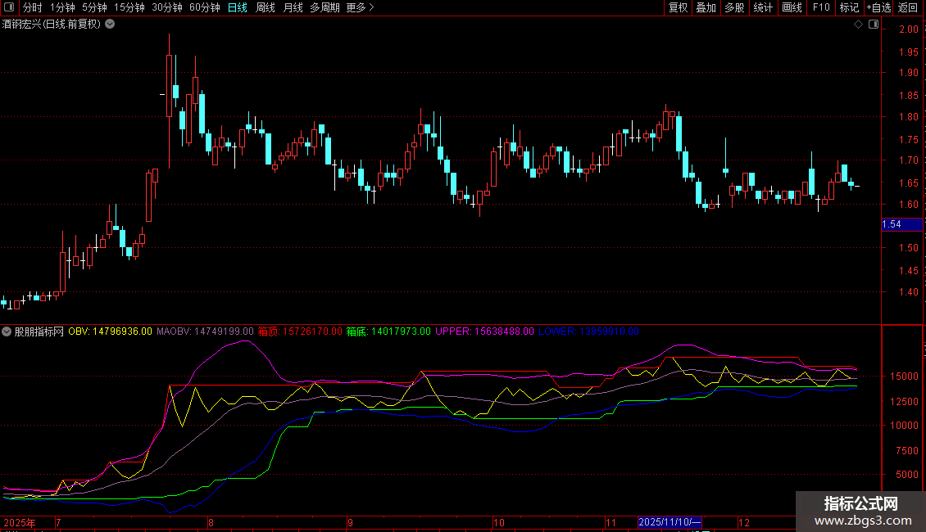Switch to 周线 weekly chart
This screenshot has height=532, width=926.
pos(265,8)
